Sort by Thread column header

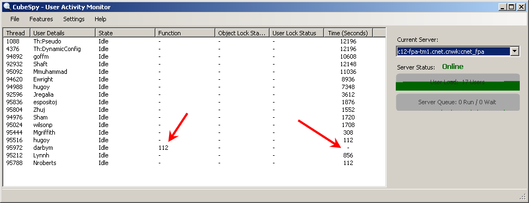point(17,33)
